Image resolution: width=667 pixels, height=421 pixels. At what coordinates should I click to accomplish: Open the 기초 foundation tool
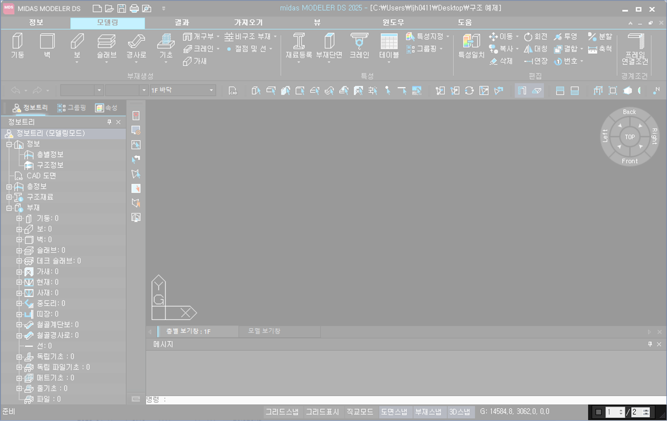click(166, 46)
